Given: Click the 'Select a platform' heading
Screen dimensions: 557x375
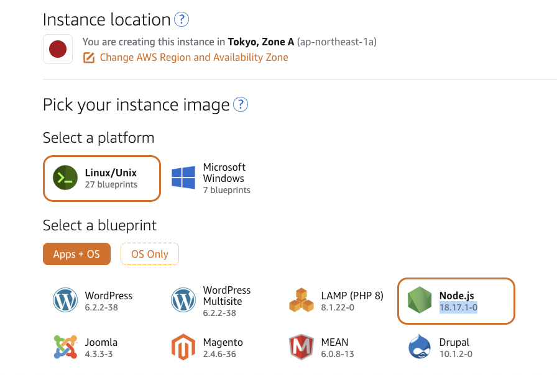Looking at the screenshot, I should coord(98,138).
